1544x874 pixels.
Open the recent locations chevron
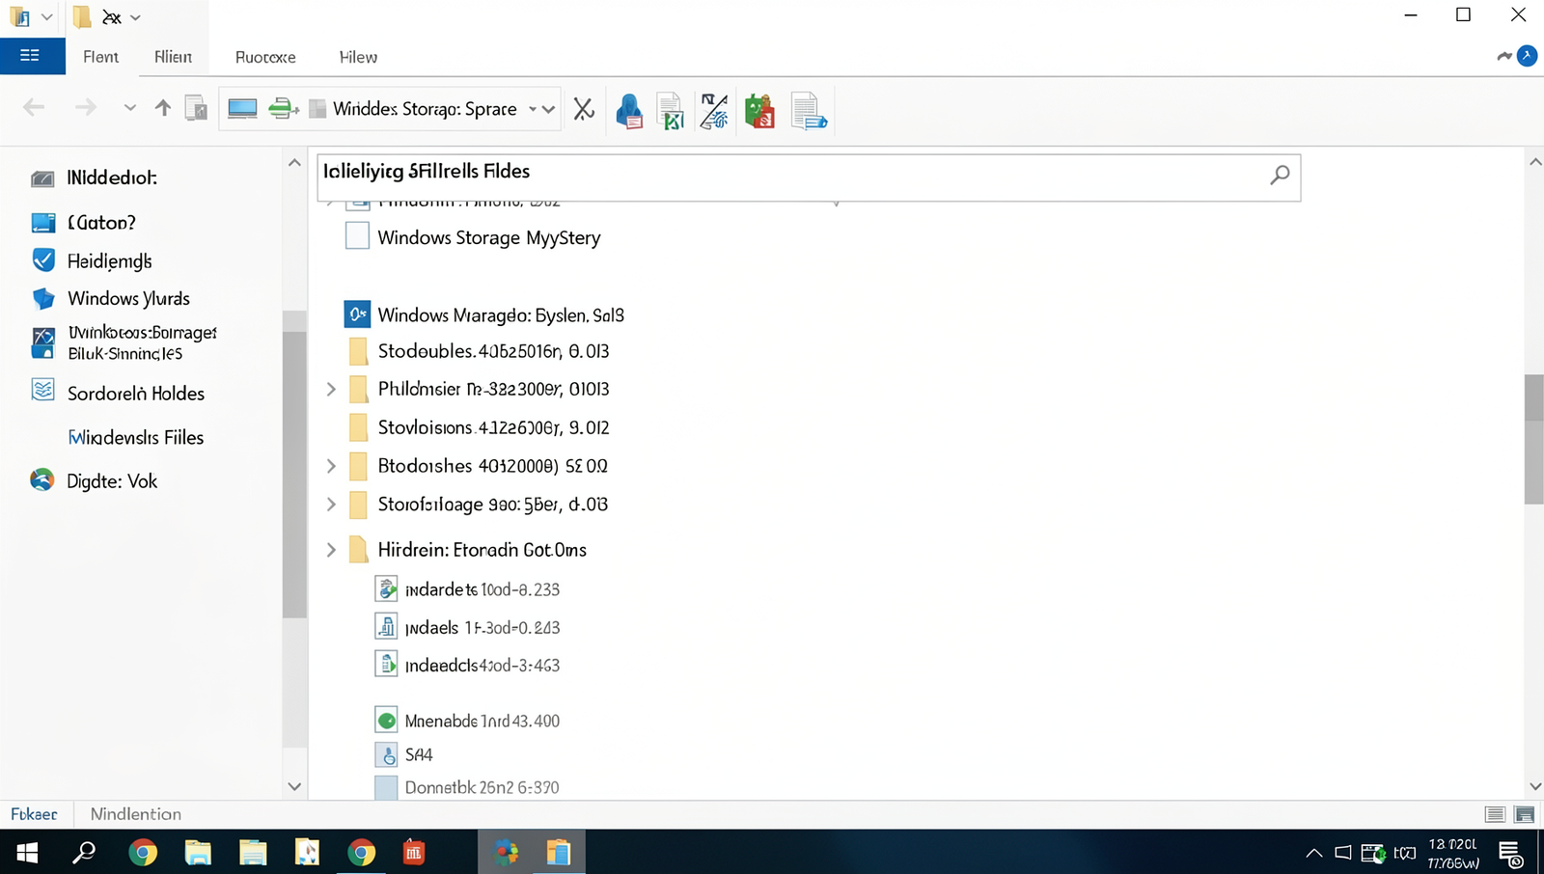pos(129,108)
